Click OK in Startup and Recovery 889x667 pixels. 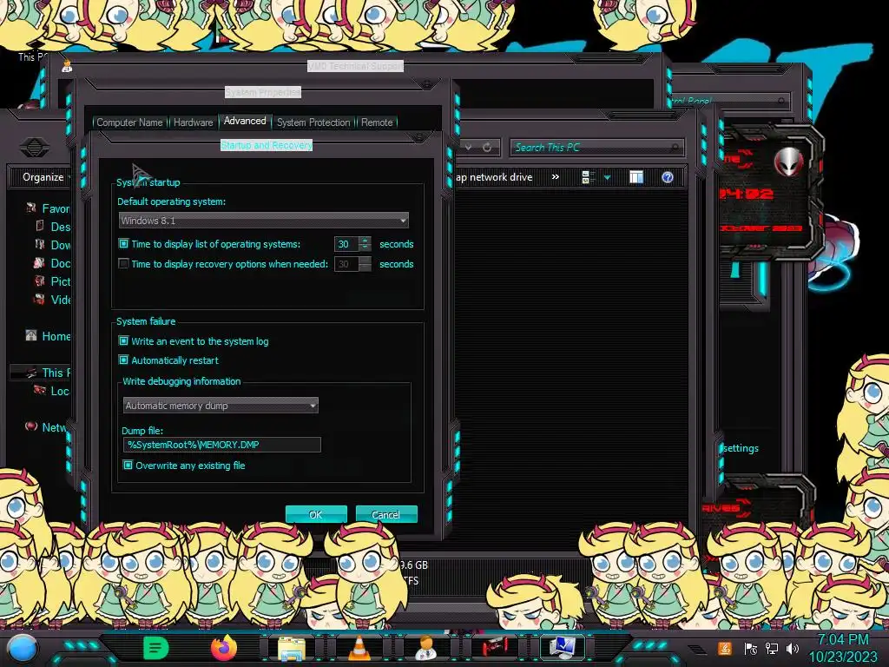click(316, 514)
